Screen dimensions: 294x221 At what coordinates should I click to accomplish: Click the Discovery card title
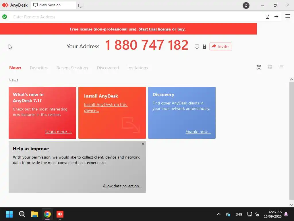(x=163, y=94)
